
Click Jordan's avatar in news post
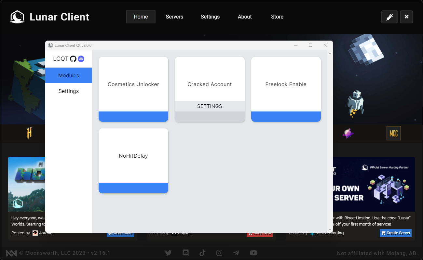35,233
